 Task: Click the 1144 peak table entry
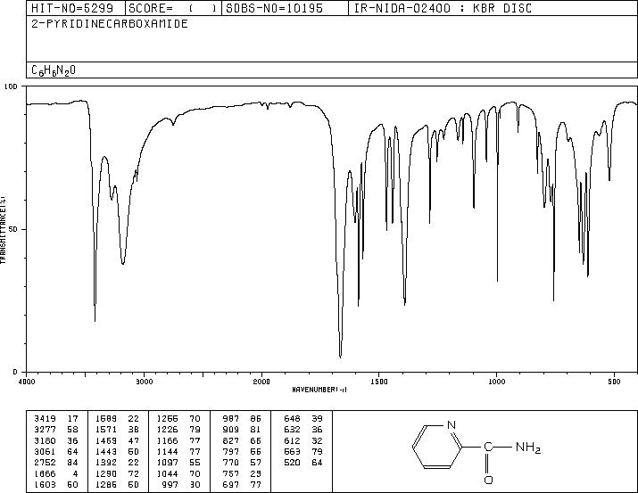pyautogui.click(x=178, y=451)
